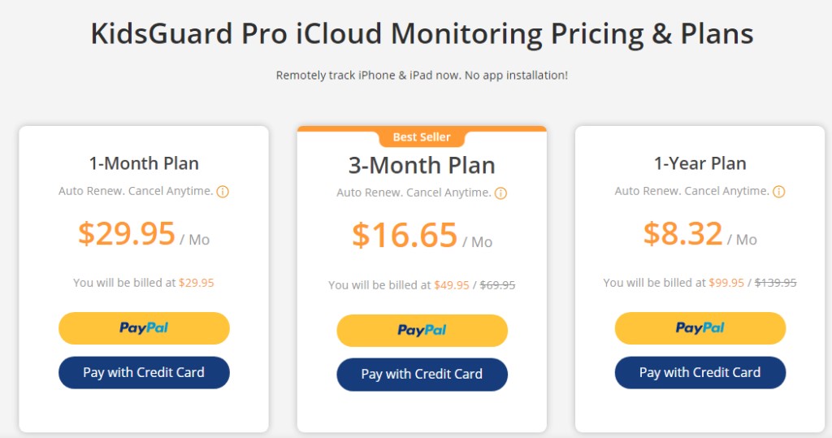The image size is (832, 438).
Task: Click the strikethrough $139.95 original price
Action: click(x=775, y=283)
